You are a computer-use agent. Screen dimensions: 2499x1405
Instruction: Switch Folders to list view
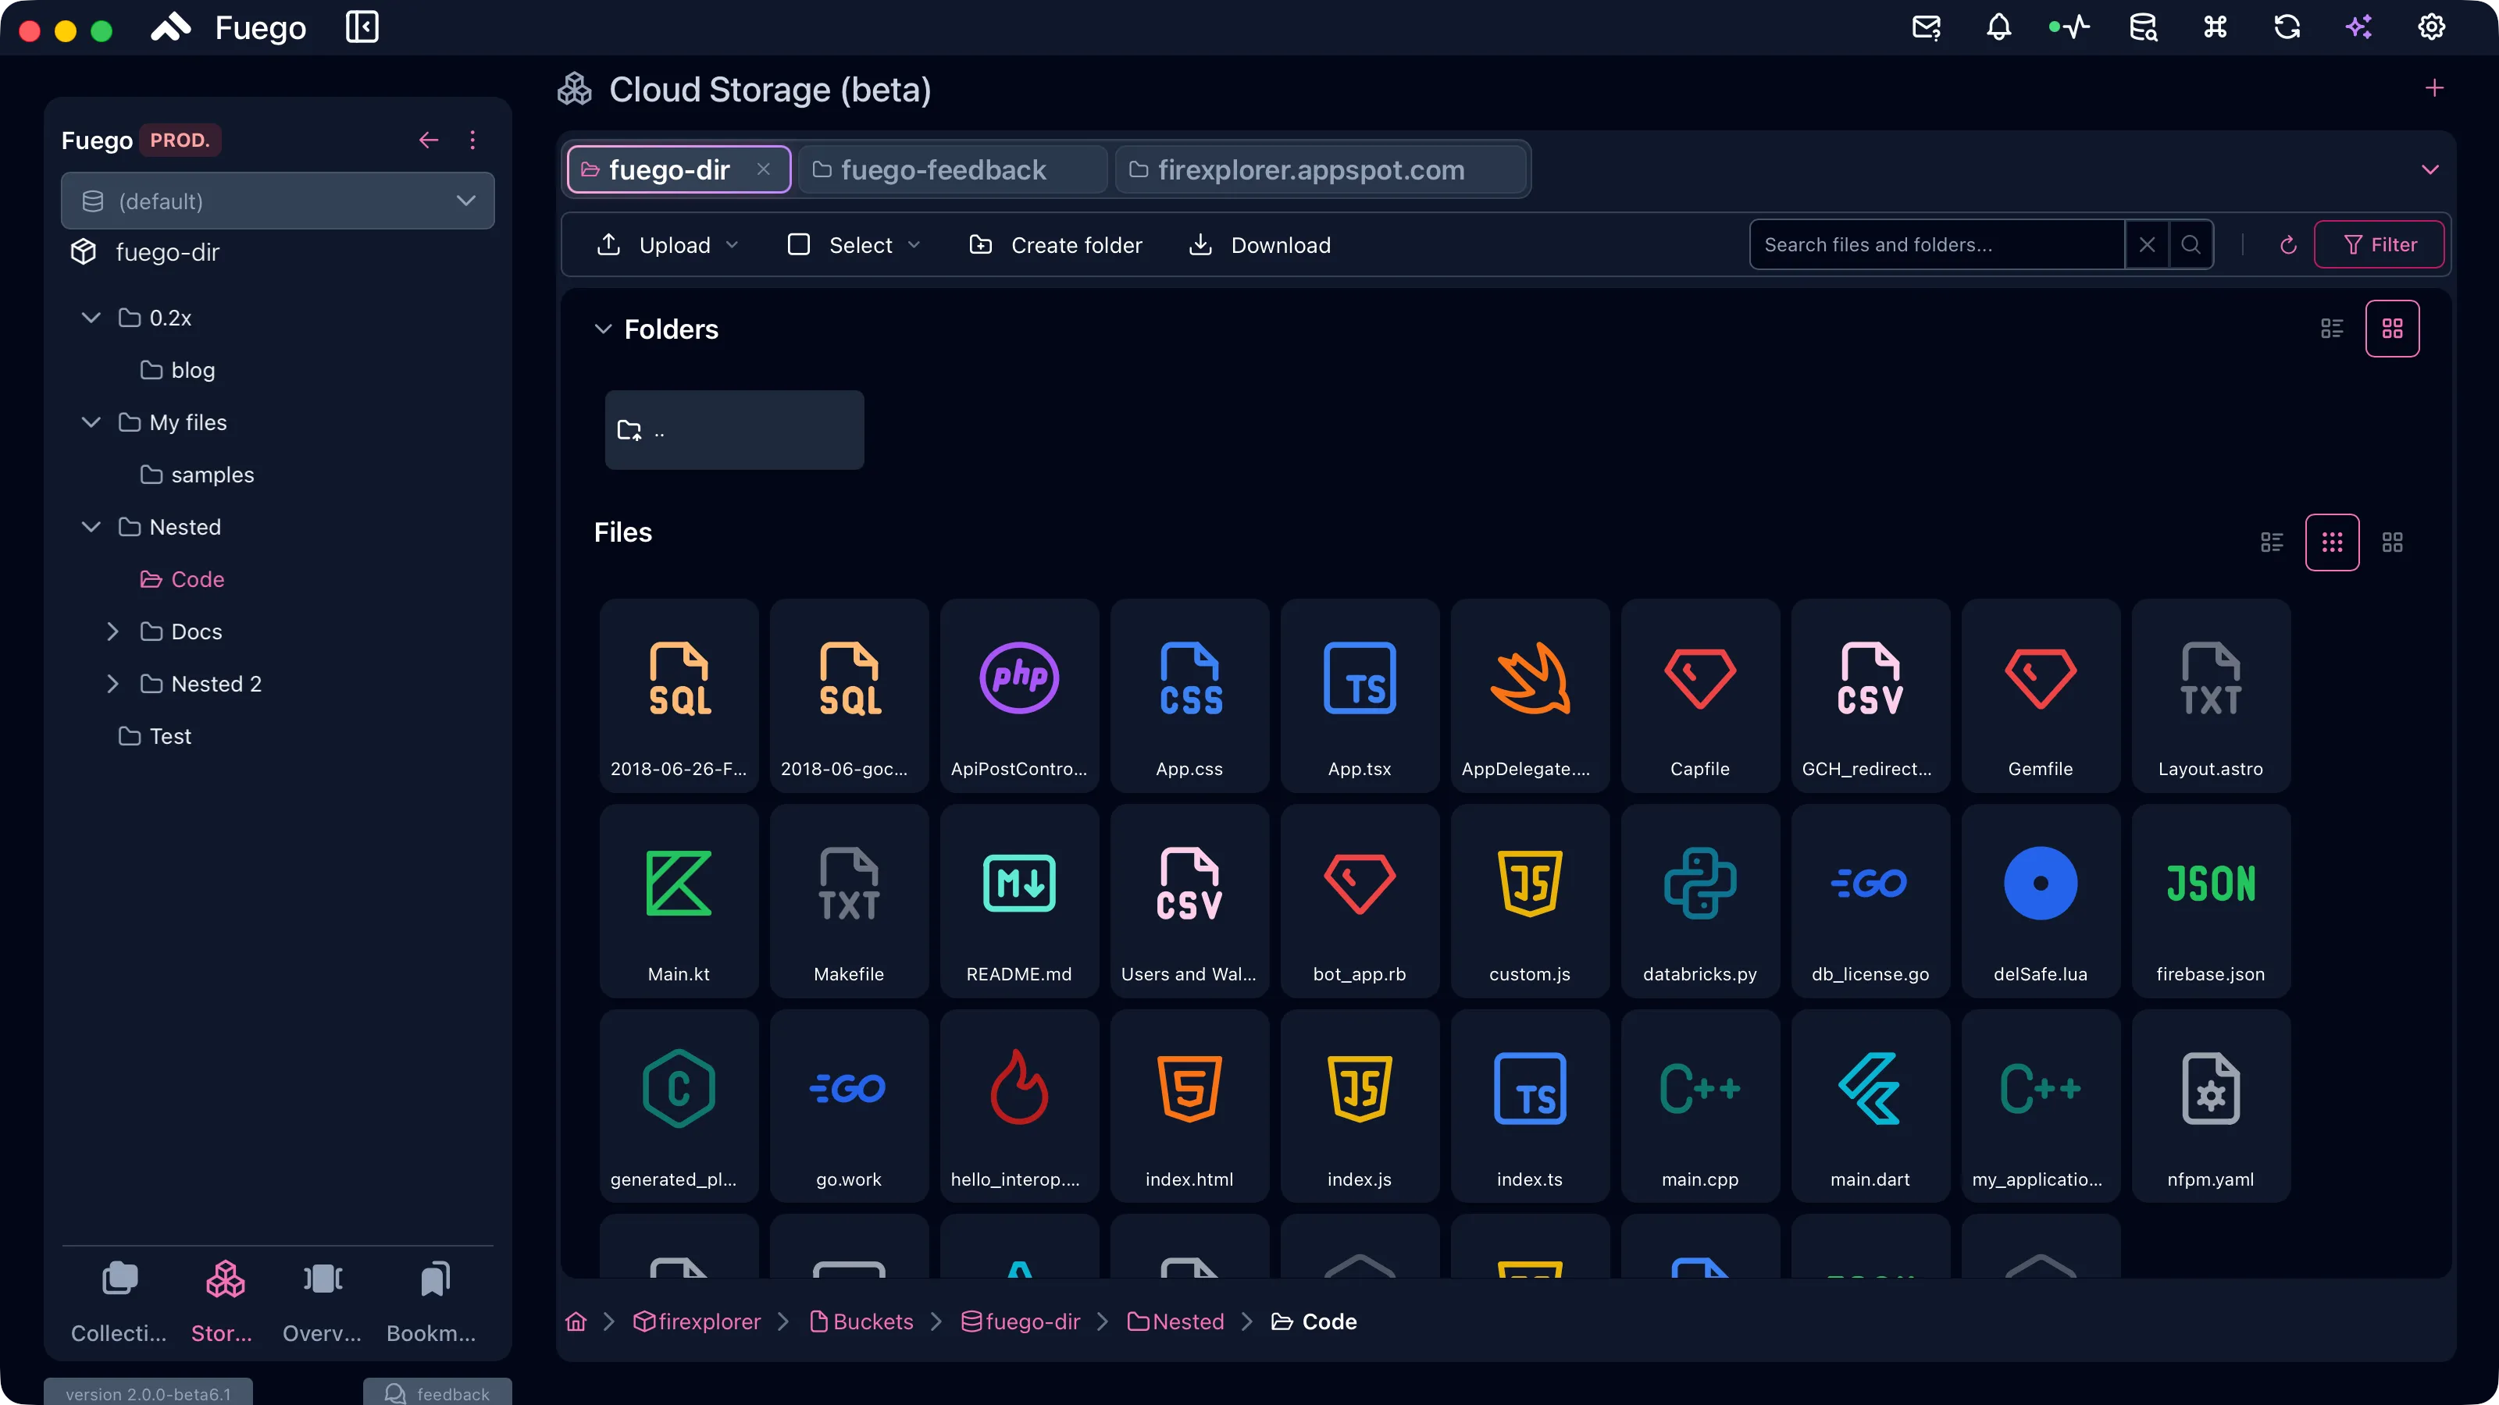[x=2332, y=329]
